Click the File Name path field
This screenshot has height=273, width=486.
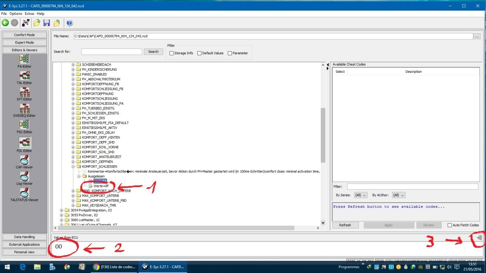[273, 36]
